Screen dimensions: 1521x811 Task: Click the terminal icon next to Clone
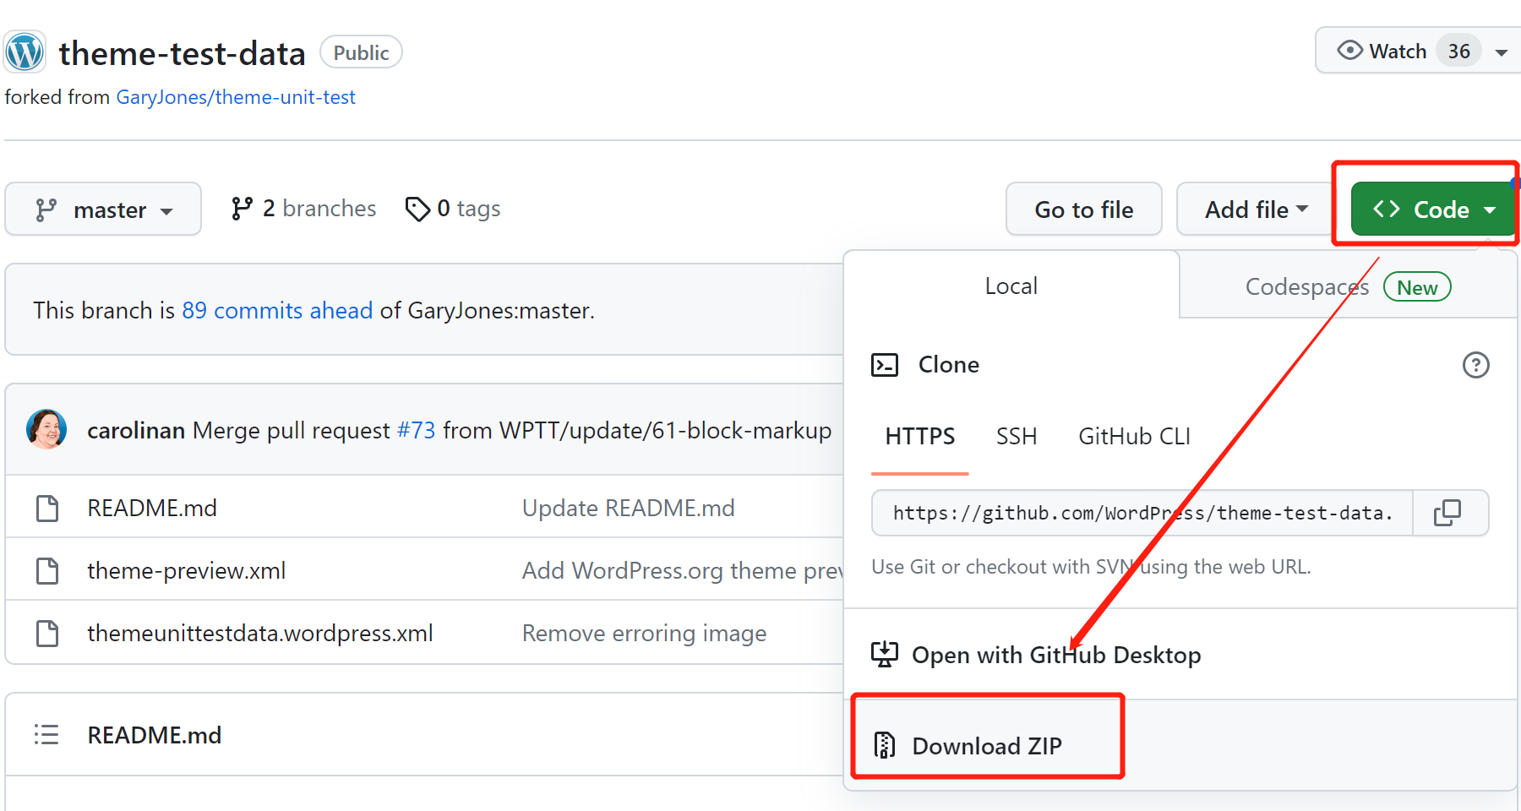885,365
